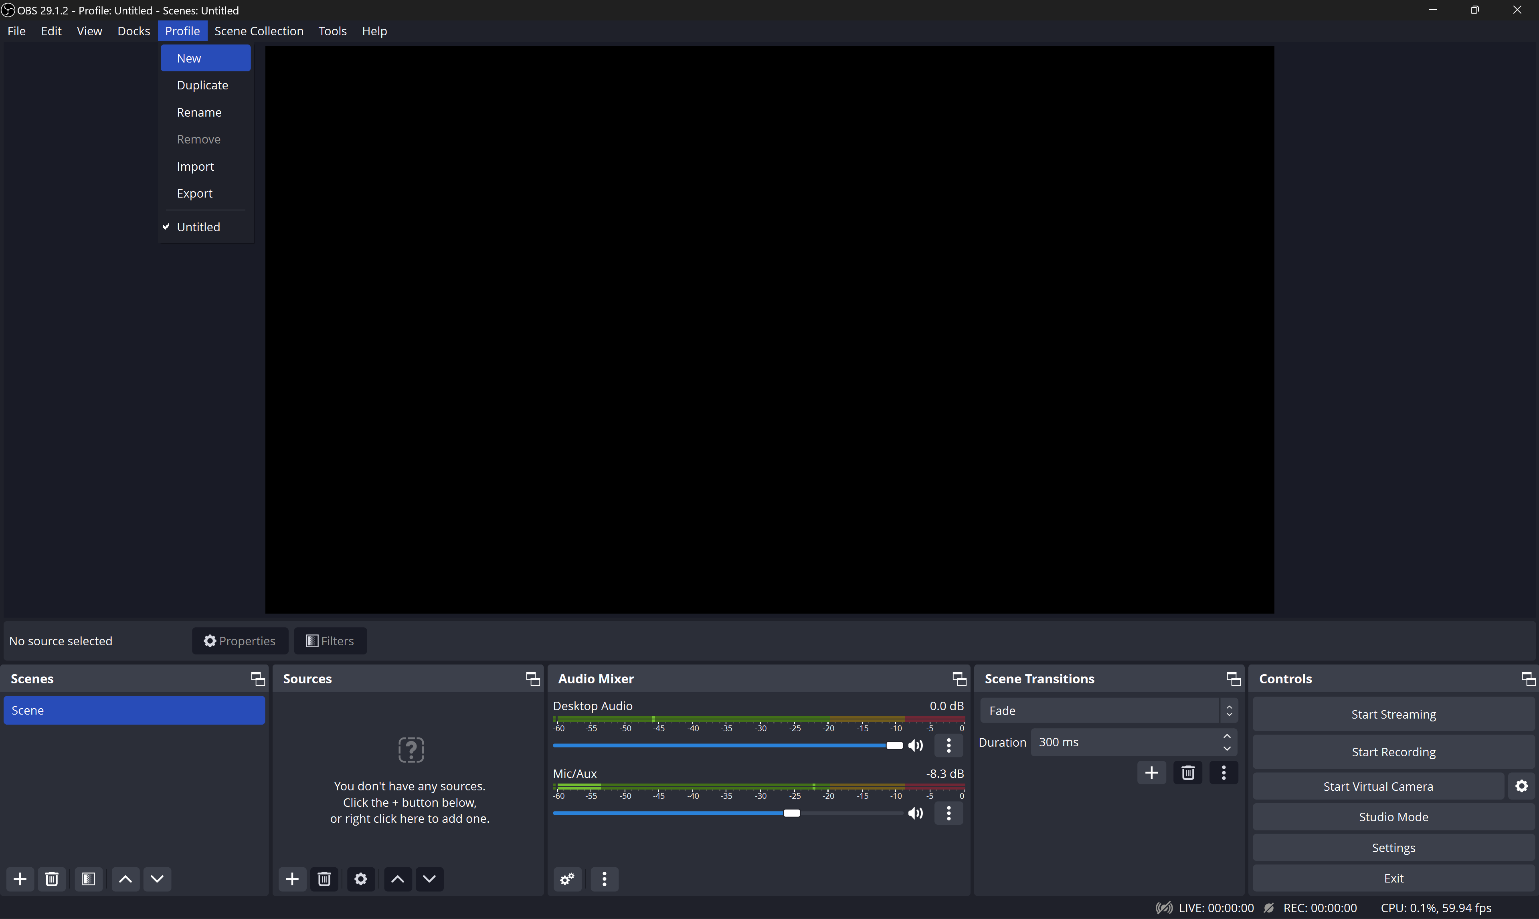Click Start Recording button
Screen dimensions: 1539x919
pyautogui.click(x=1393, y=752)
